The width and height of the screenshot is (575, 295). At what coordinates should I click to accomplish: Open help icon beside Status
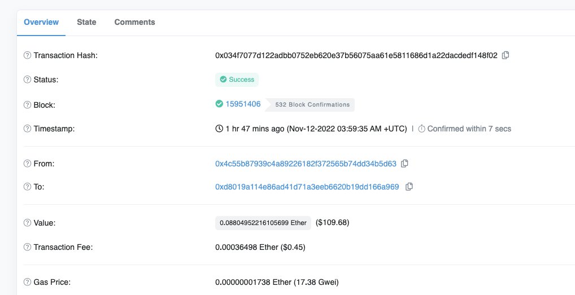tap(27, 80)
